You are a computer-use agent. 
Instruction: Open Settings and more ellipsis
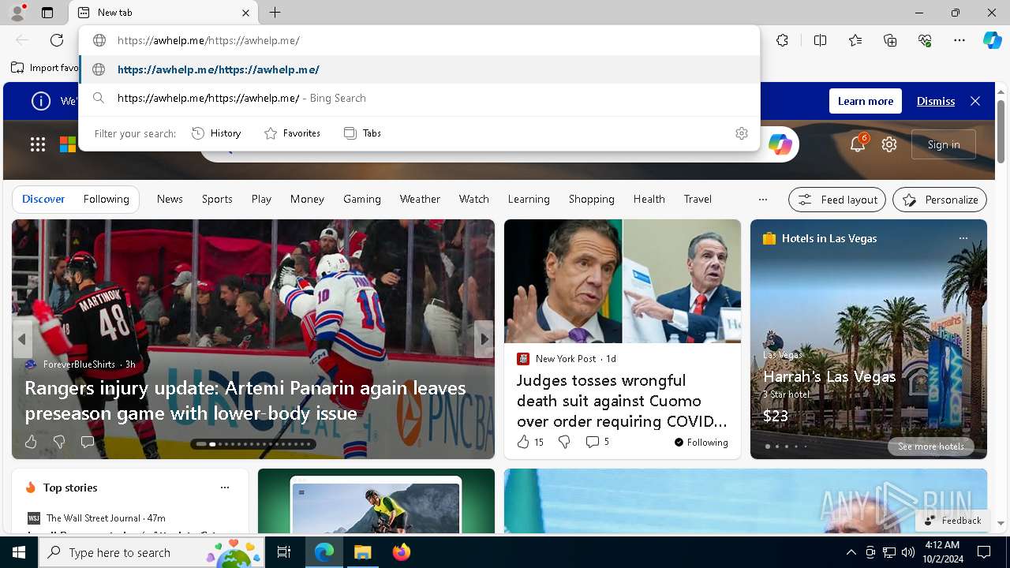[959, 40]
